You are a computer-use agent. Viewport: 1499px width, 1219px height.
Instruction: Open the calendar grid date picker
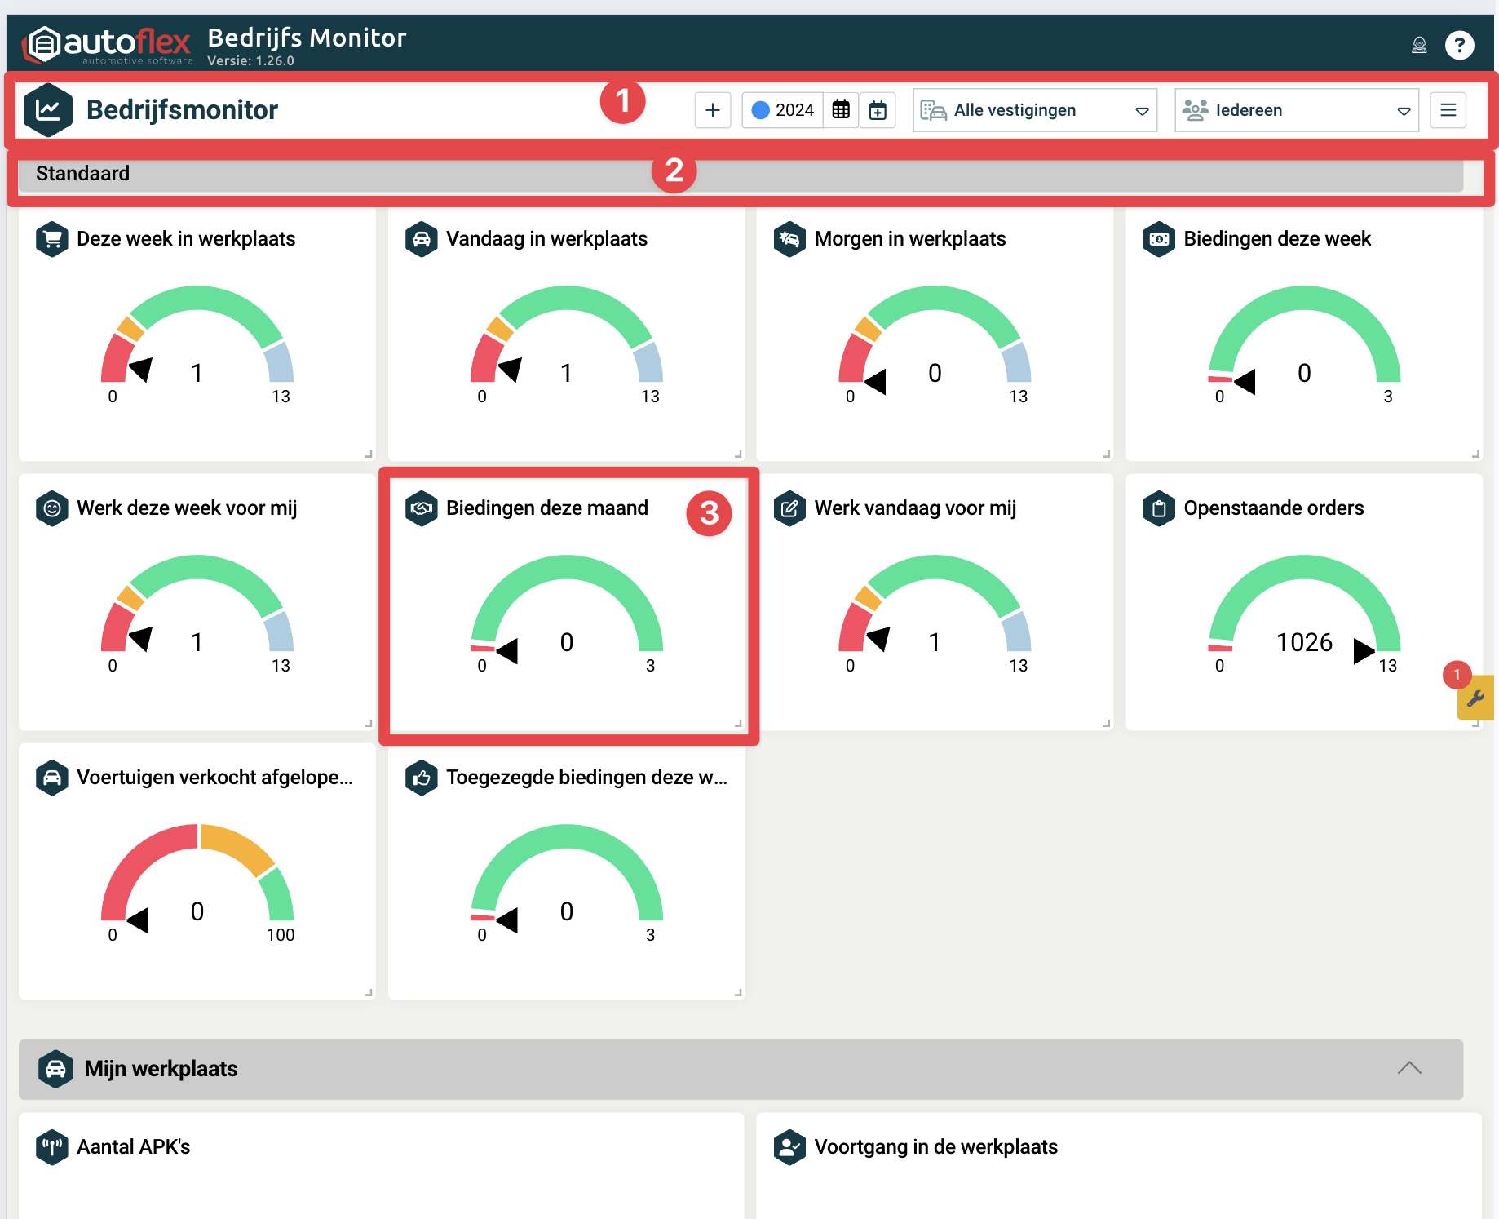point(841,110)
